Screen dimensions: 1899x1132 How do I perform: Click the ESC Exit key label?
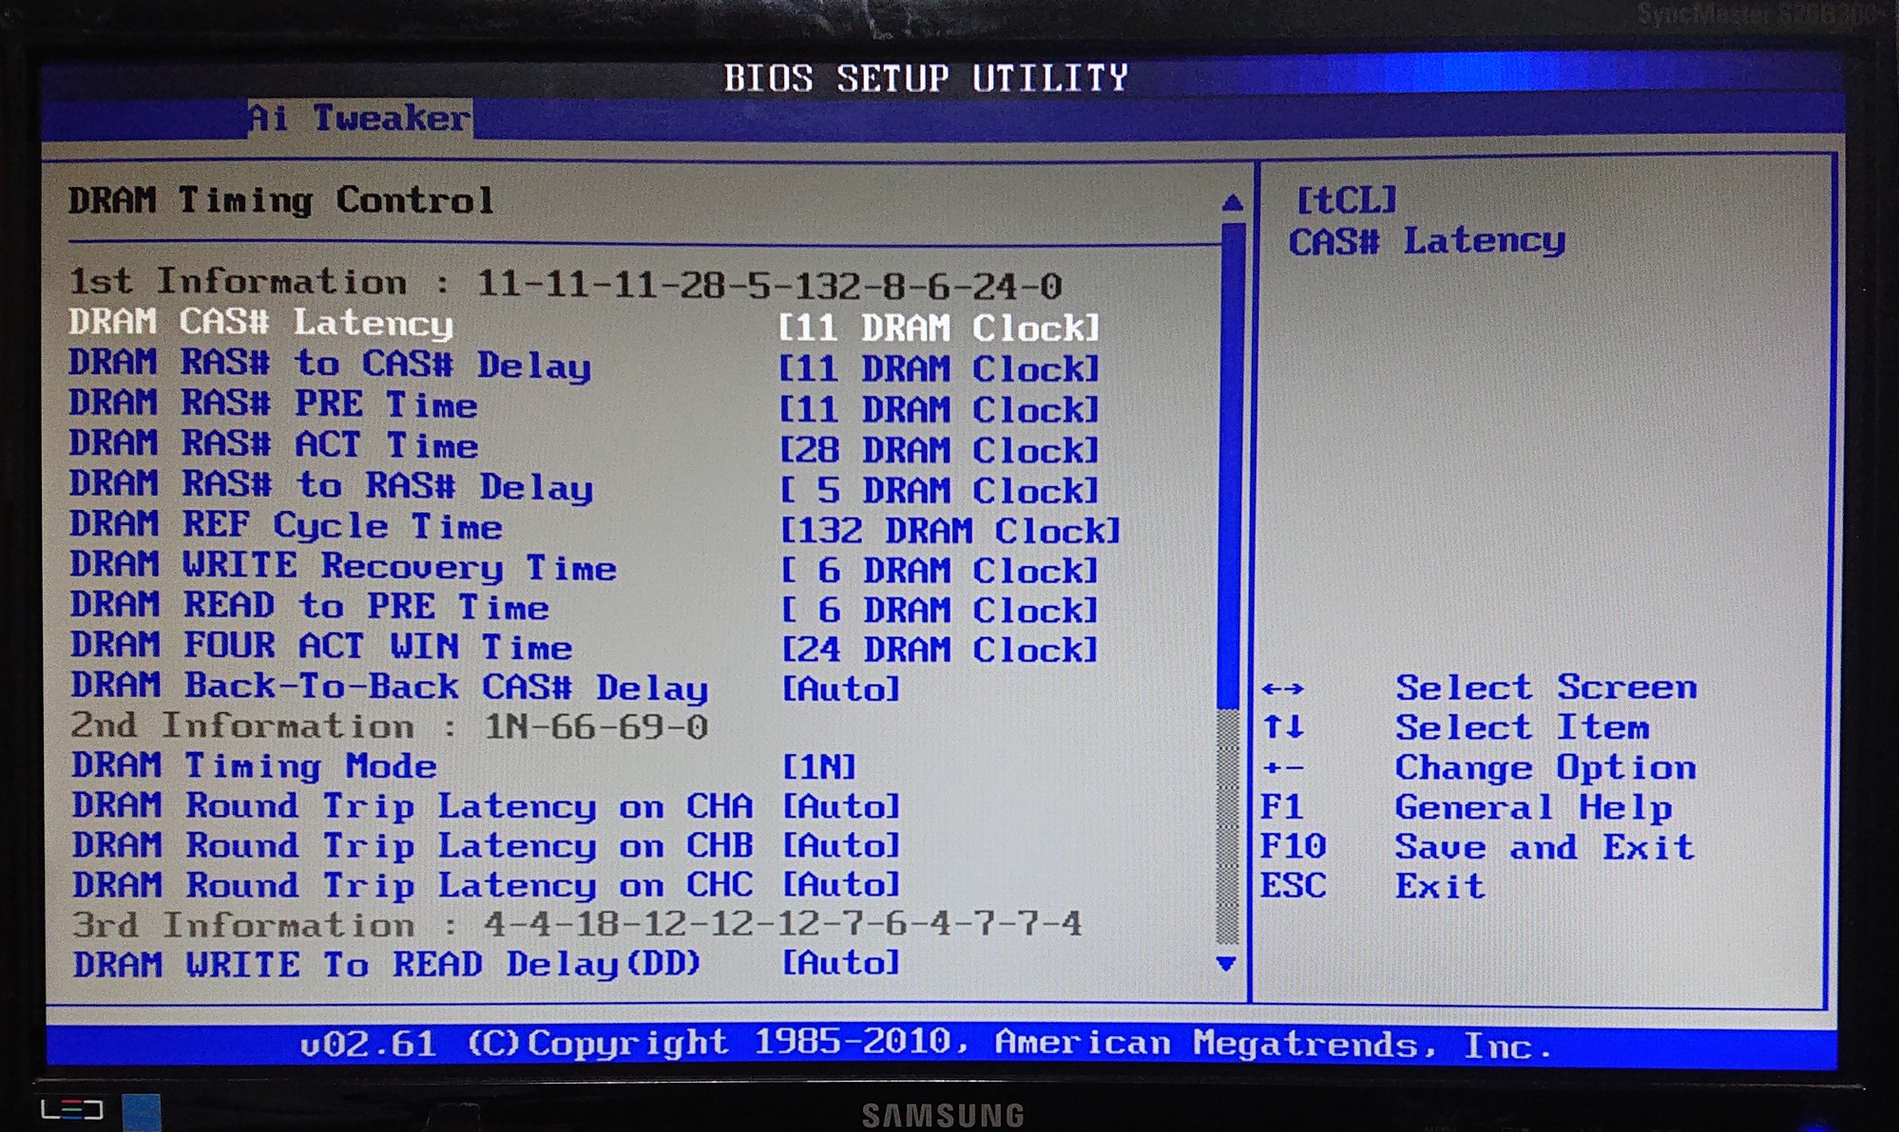pos(1292,887)
